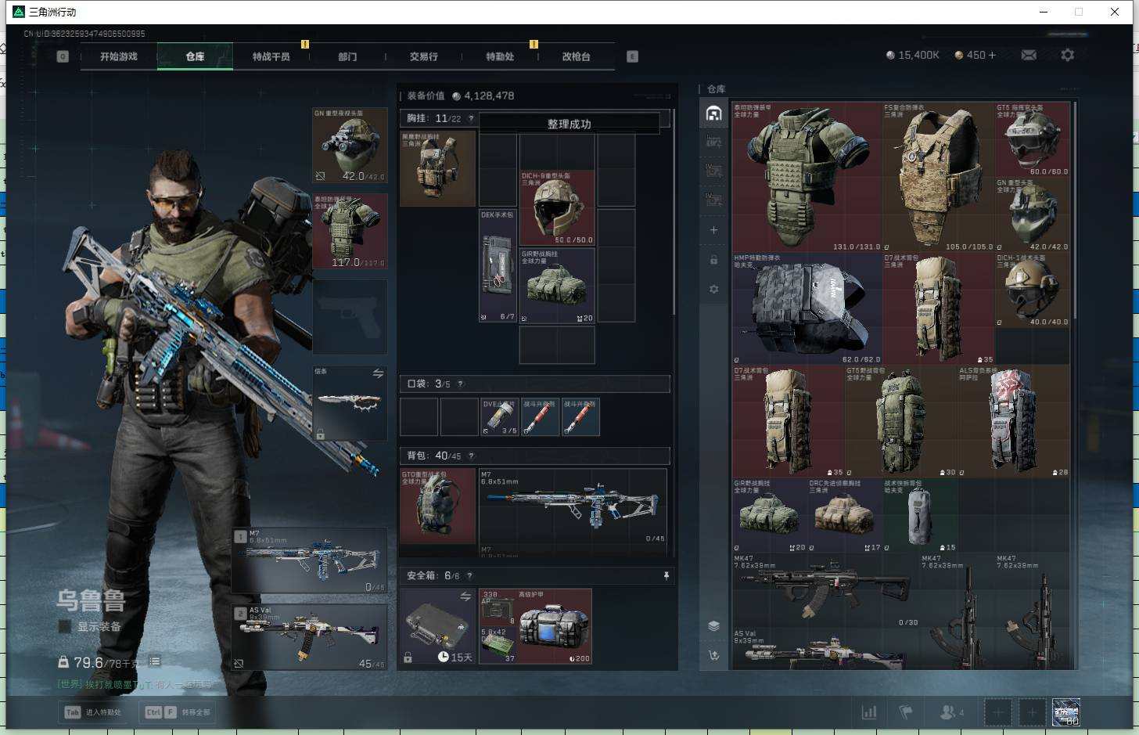Select the melee knife slot

[350, 403]
